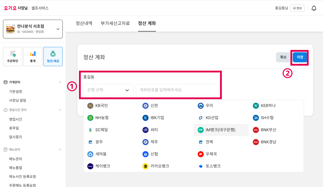The width and height of the screenshot is (323, 187).
Task: Click the SH수협 bank logo
Action: click(x=256, y=118)
